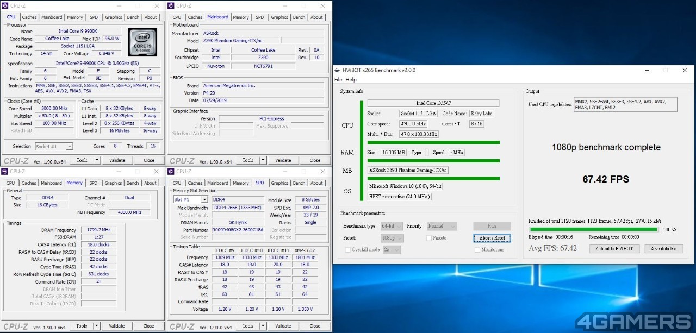Screen dimensions: 696x333
Task: Click the Abort / Reset button
Action: click(x=492, y=238)
